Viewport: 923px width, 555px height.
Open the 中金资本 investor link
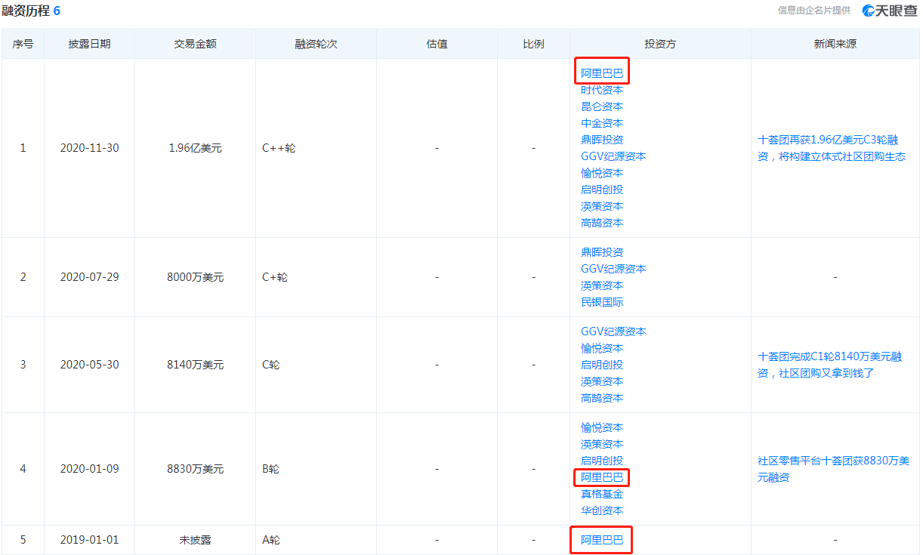[602, 123]
